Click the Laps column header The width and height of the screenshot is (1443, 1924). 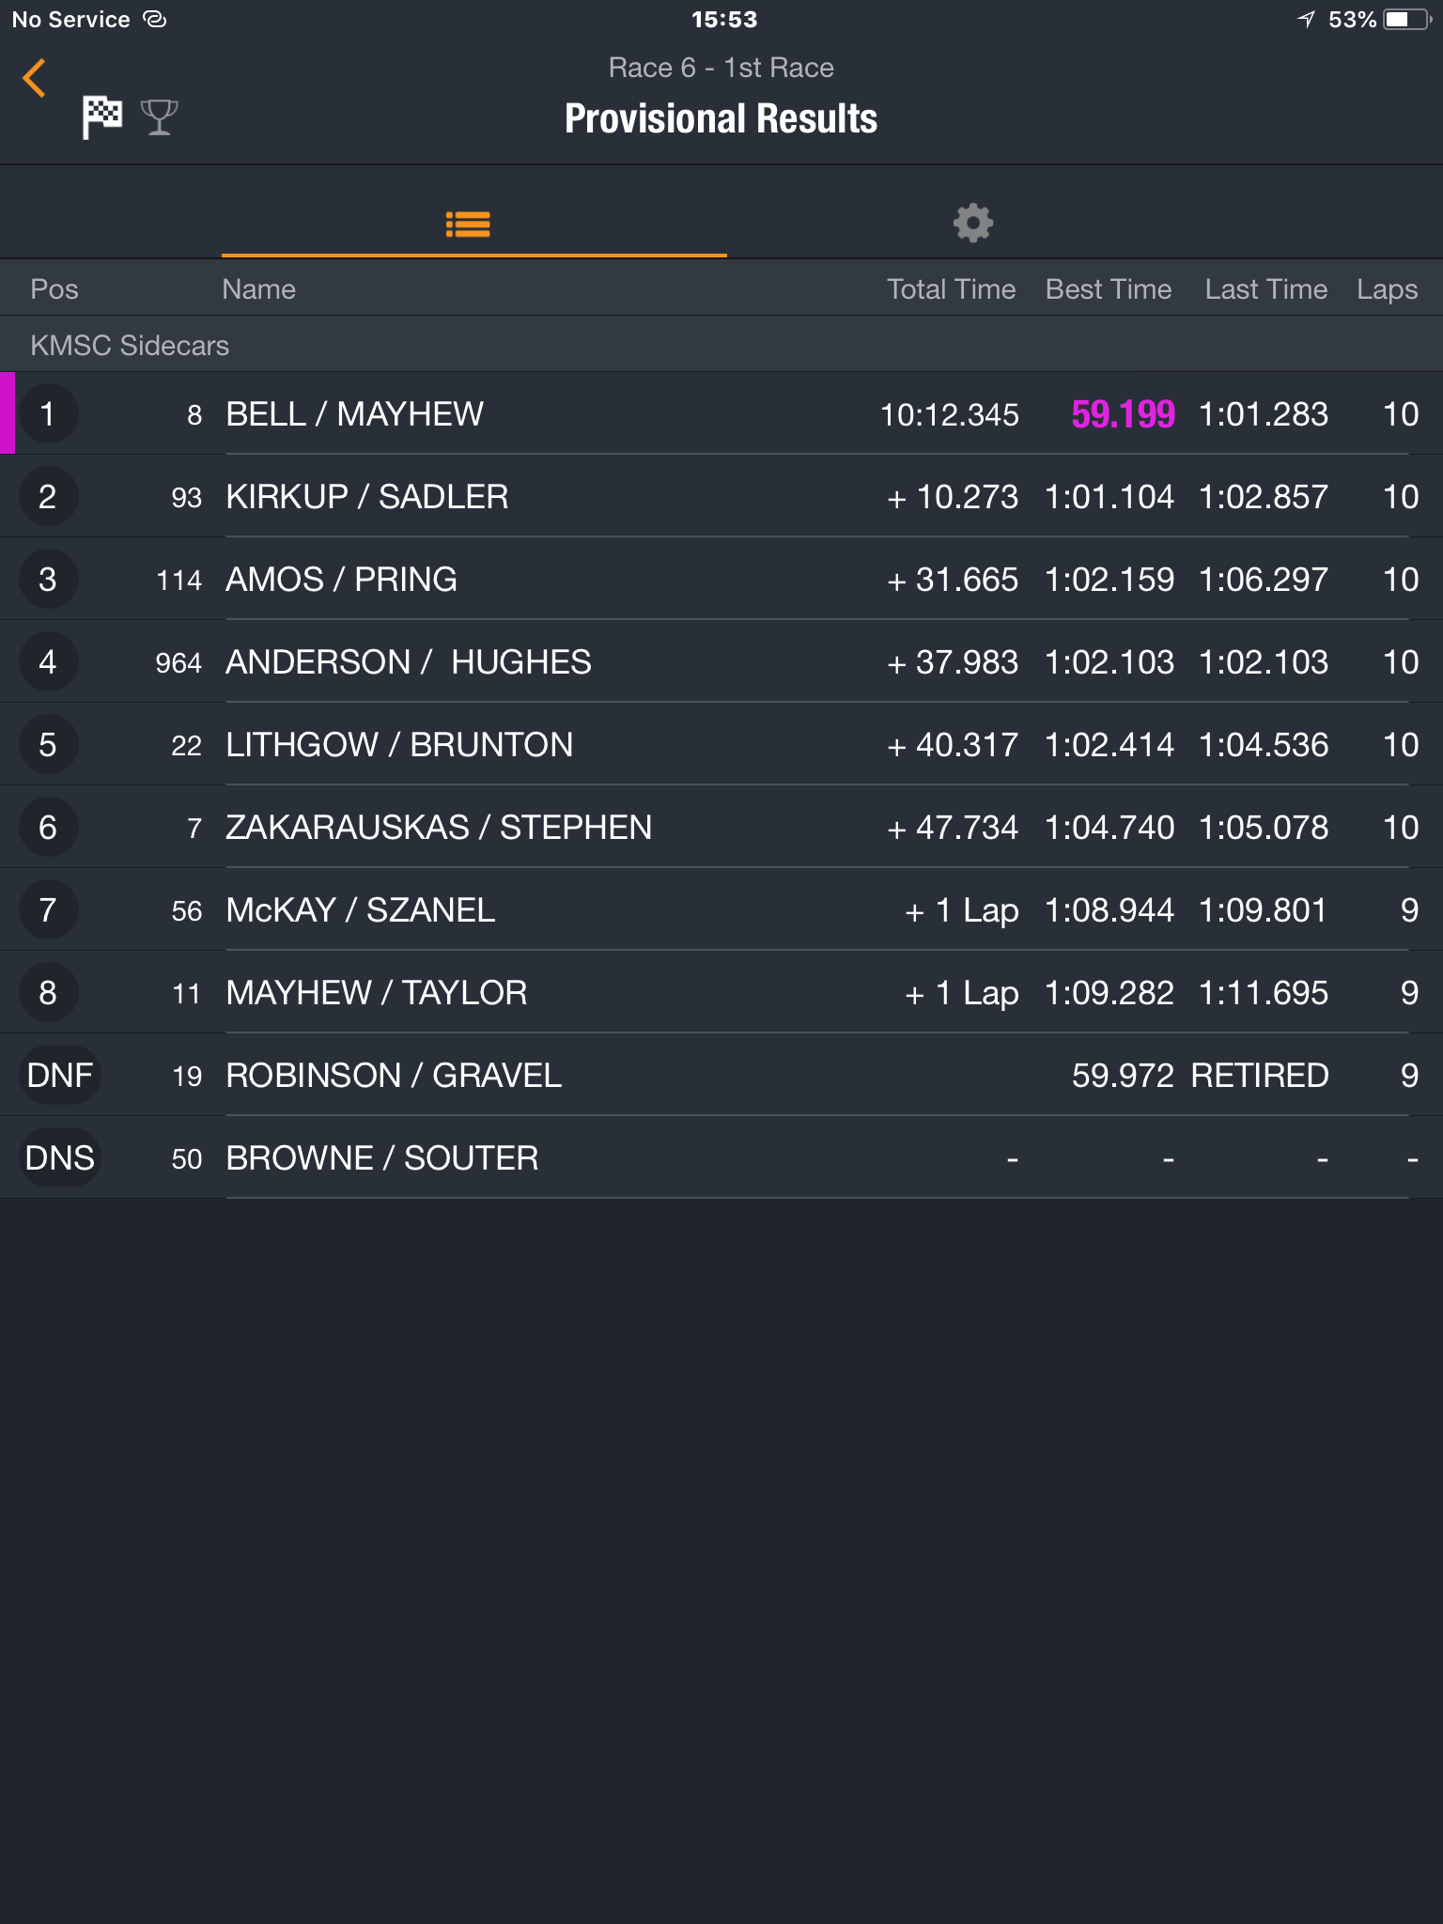click(1387, 289)
